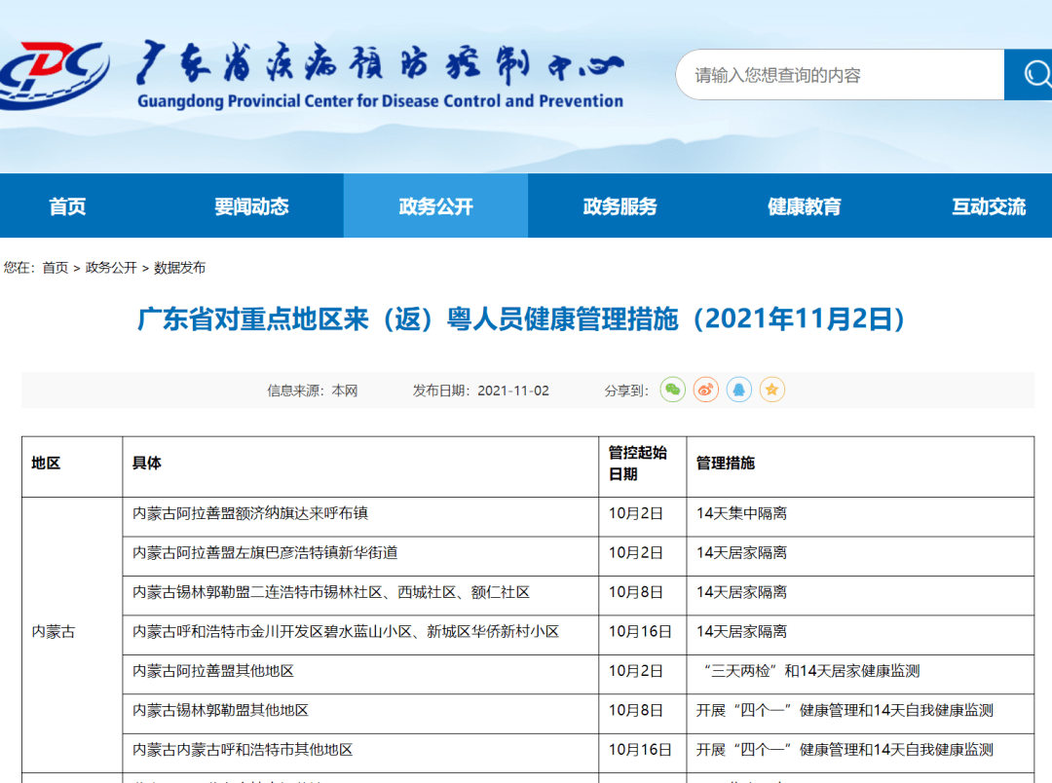Share the article via WeChat icon
1052x783 pixels.
point(672,390)
